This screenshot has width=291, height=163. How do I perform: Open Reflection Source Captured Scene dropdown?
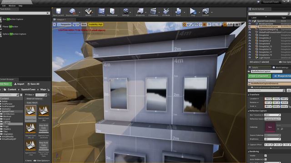point(272,119)
